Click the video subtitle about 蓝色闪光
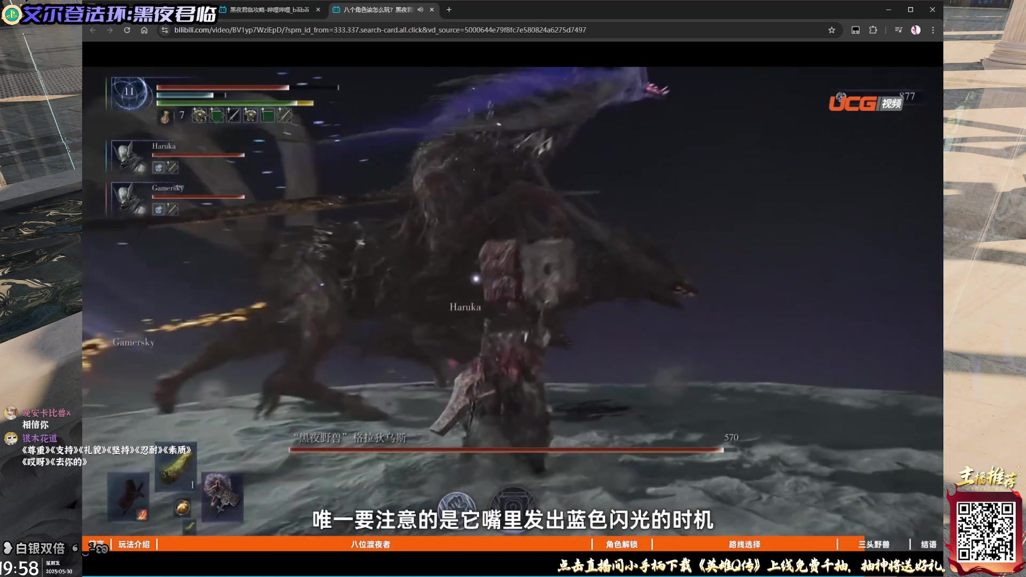Screen dimensions: 1026x577 513,520
